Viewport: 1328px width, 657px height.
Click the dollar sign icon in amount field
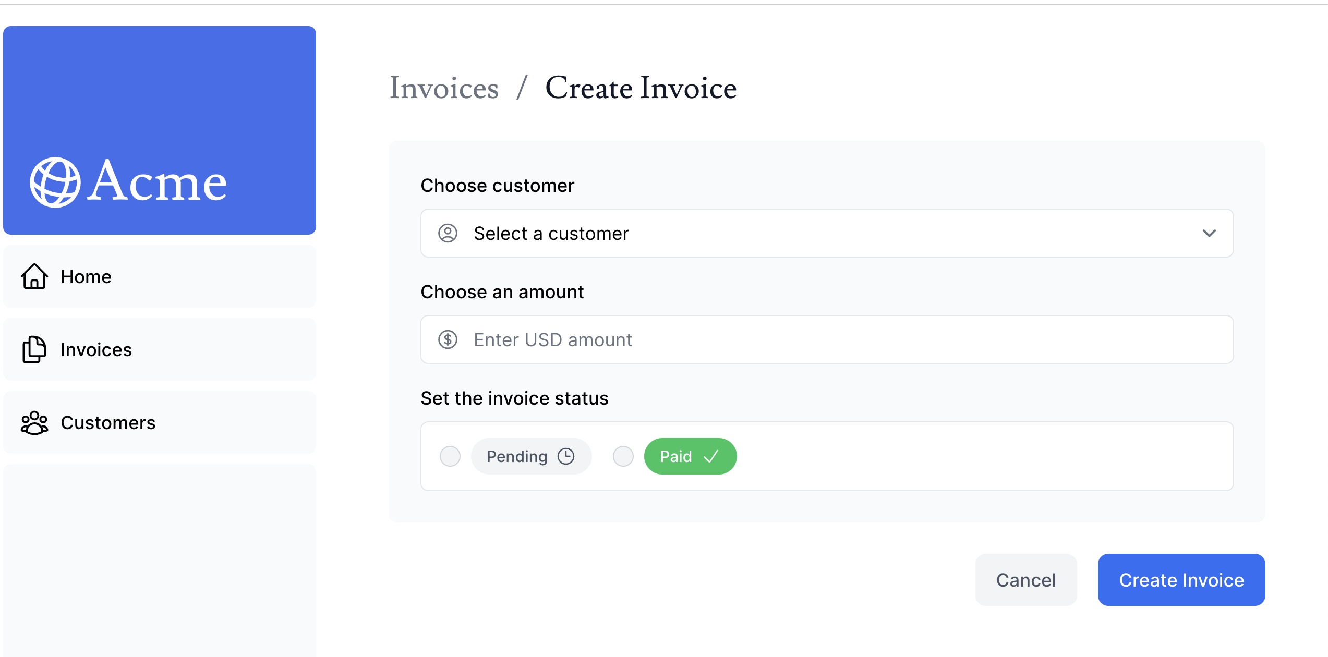(x=448, y=339)
